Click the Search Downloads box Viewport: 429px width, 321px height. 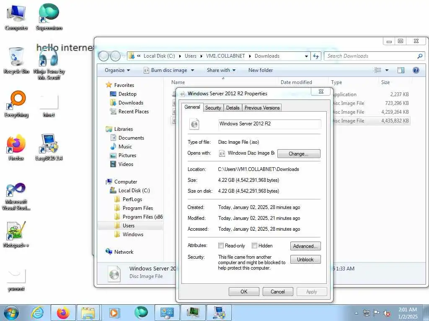tap(375, 56)
